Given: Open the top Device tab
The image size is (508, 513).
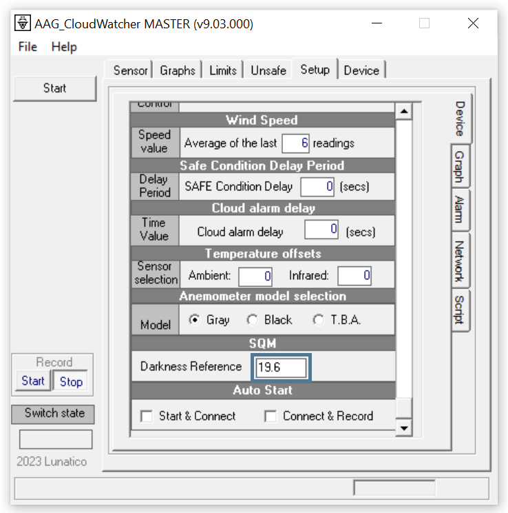Looking at the screenshot, I should [x=361, y=70].
